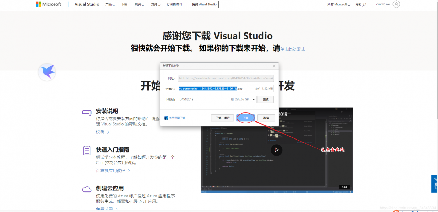Screen dimensions: 438x212
Task: Open the 产品 dropdown menu
Action: (x=110, y=4)
